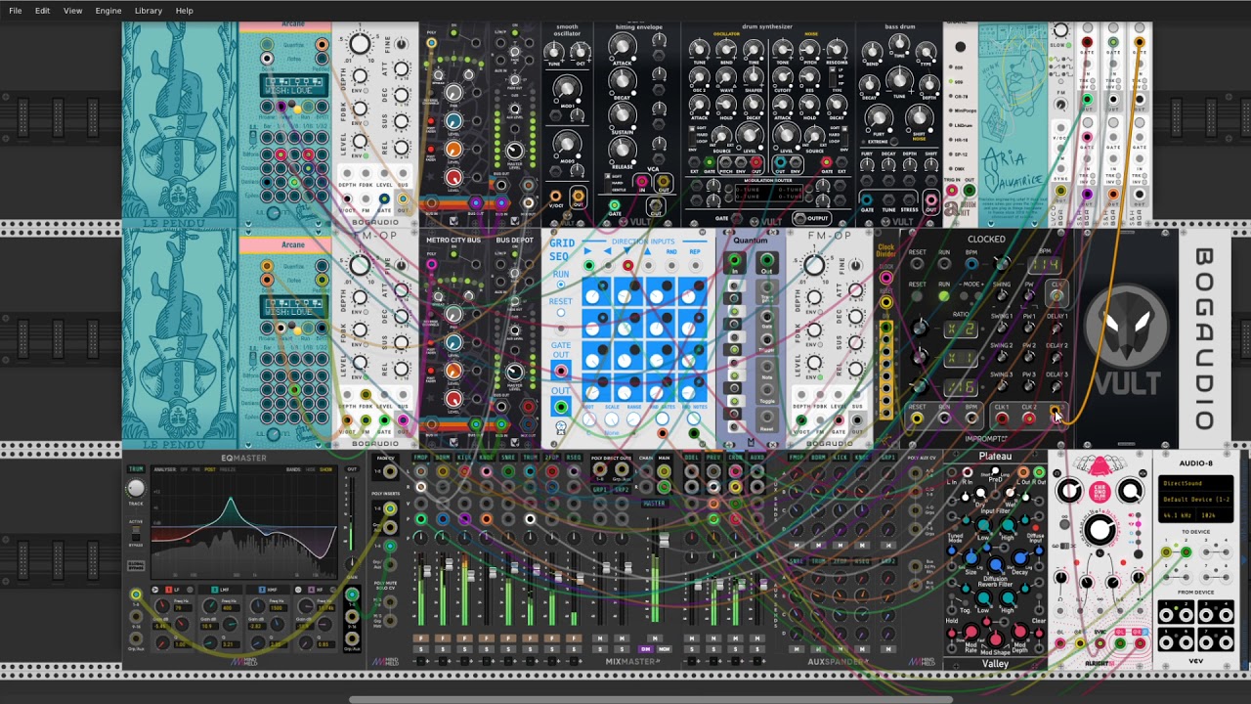Click the Quantum In jack
This screenshot has height=704, width=1251.
pos(734,261)
